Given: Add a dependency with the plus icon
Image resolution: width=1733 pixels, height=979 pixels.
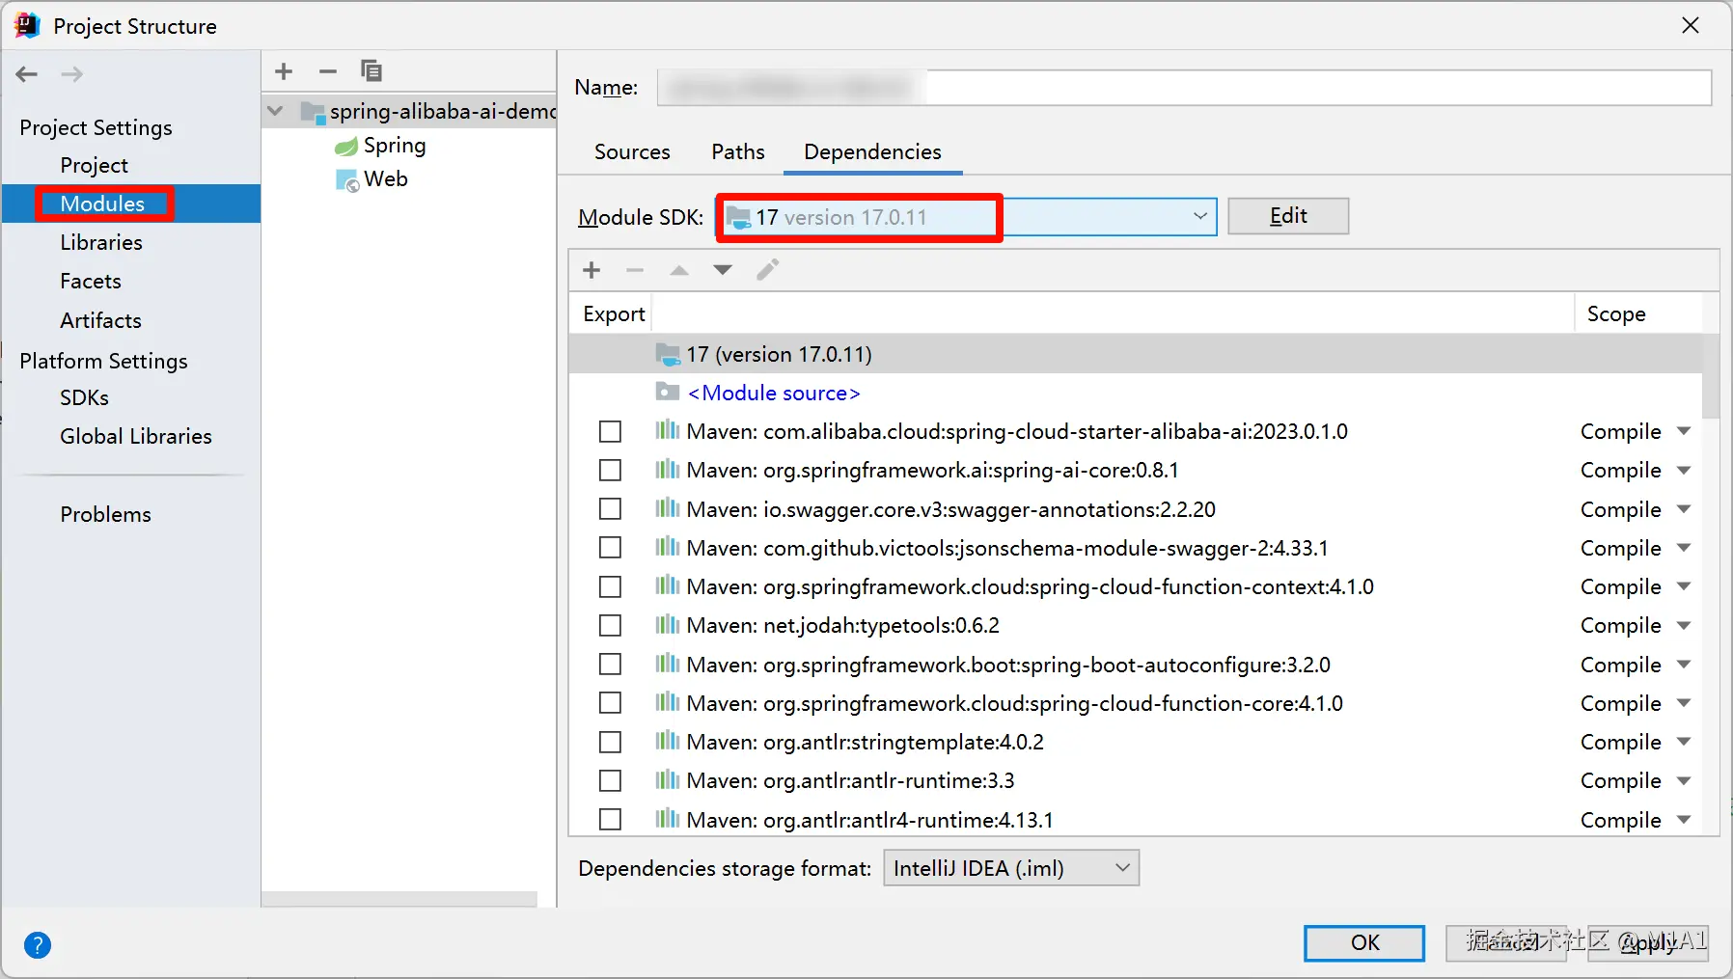Looking at the screenshot, I should pyautogui.click(x=592, y=270).
